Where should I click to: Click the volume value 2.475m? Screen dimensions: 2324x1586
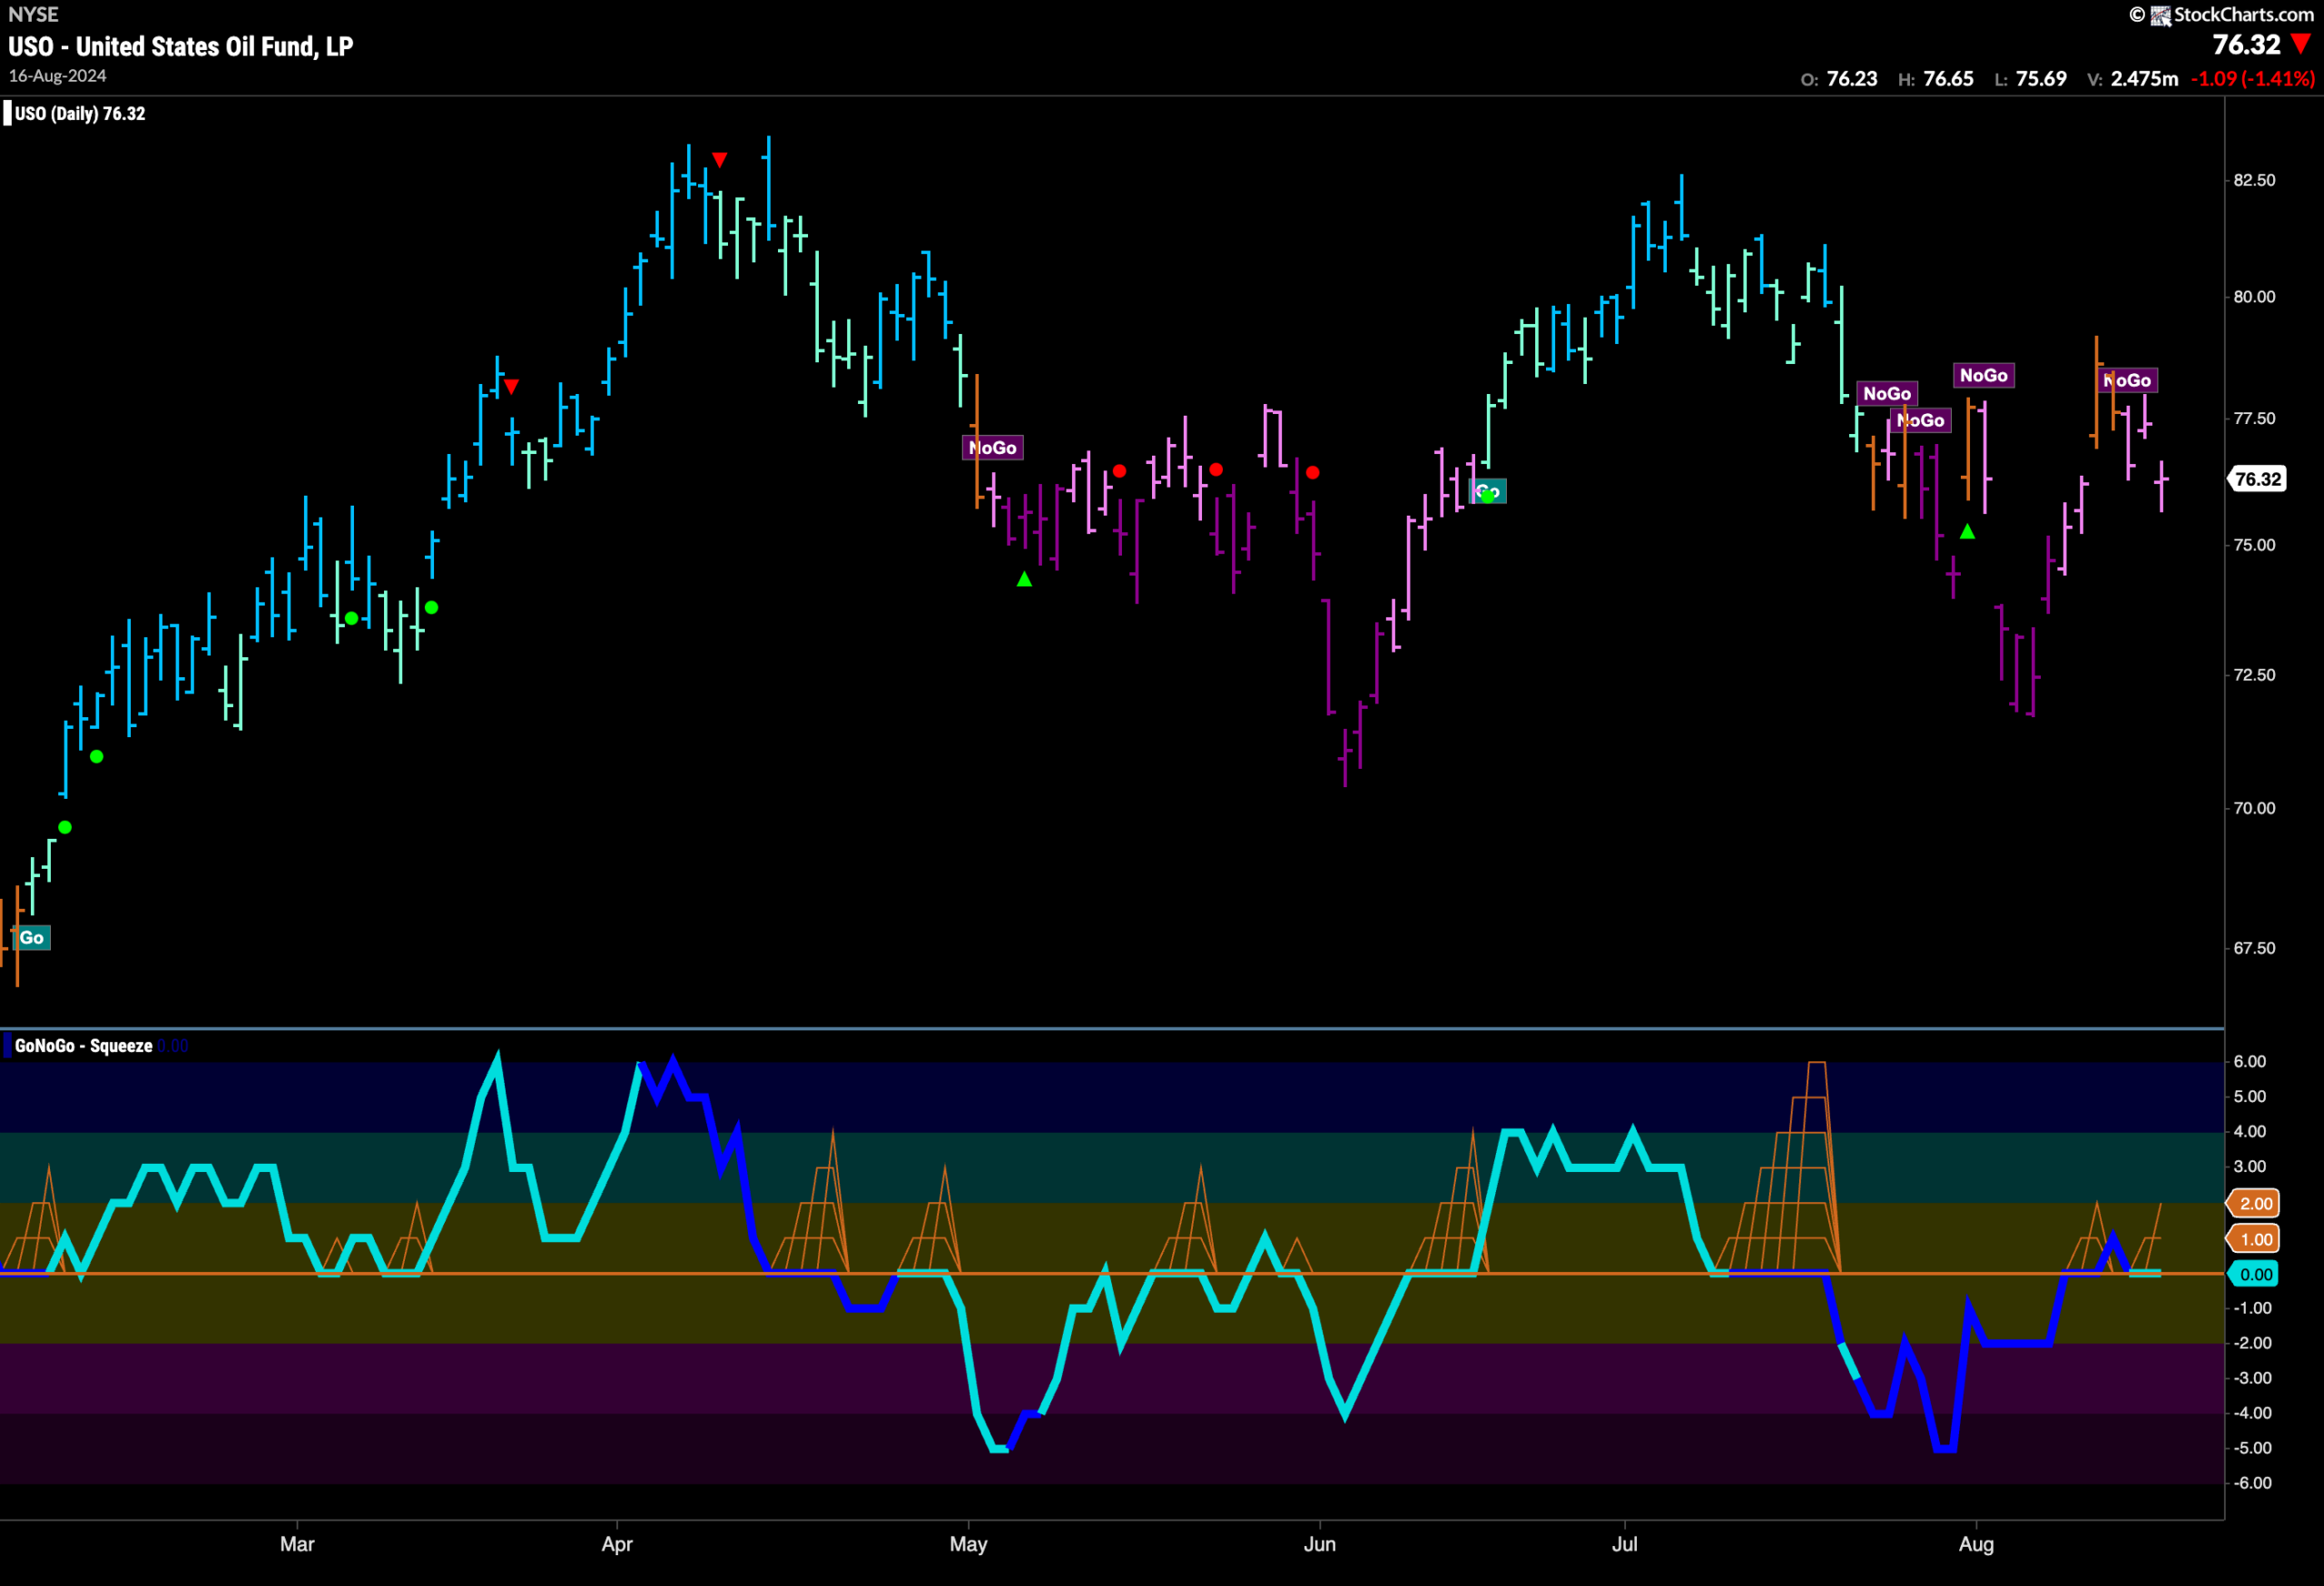click(2144, 78)
